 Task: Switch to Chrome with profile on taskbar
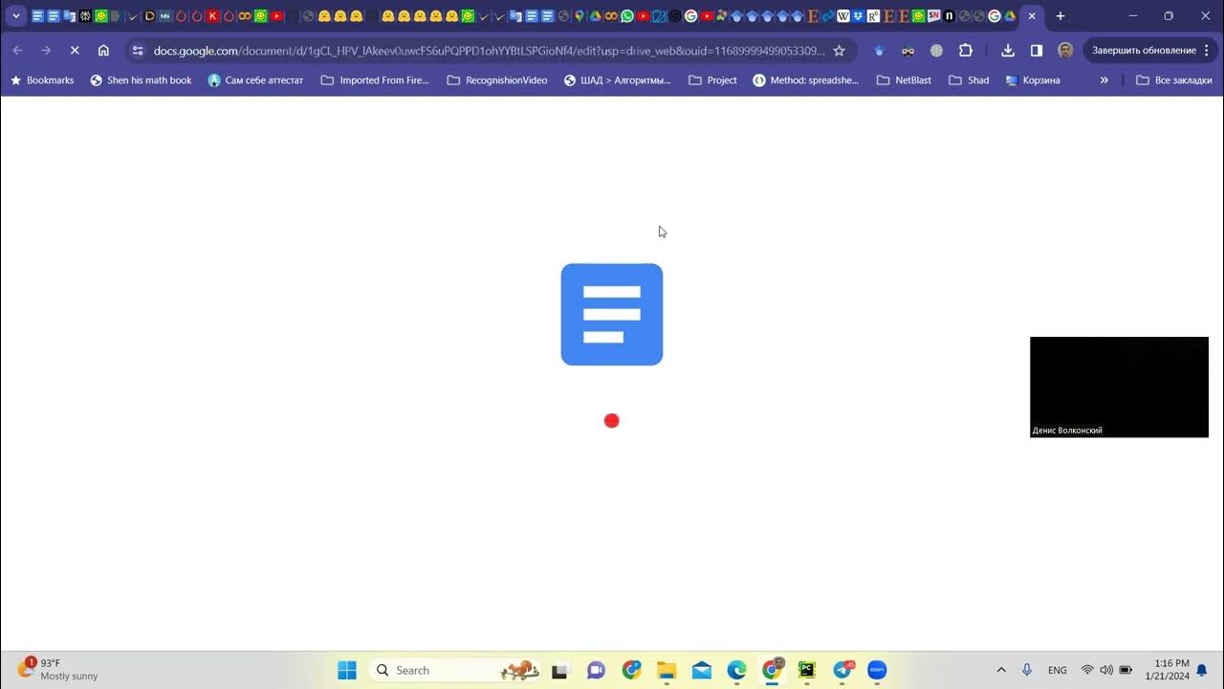tap(772, 670)
